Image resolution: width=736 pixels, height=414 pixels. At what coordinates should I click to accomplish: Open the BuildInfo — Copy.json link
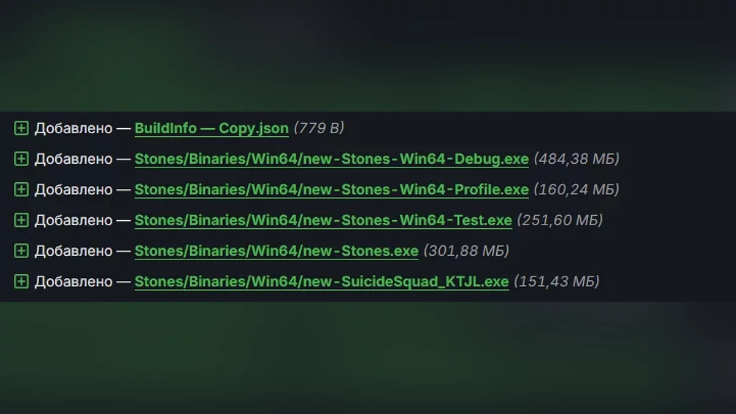click(212, 128)
